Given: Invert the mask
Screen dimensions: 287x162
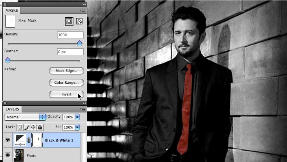Looking at the screenshot, I should pos(66,94).
